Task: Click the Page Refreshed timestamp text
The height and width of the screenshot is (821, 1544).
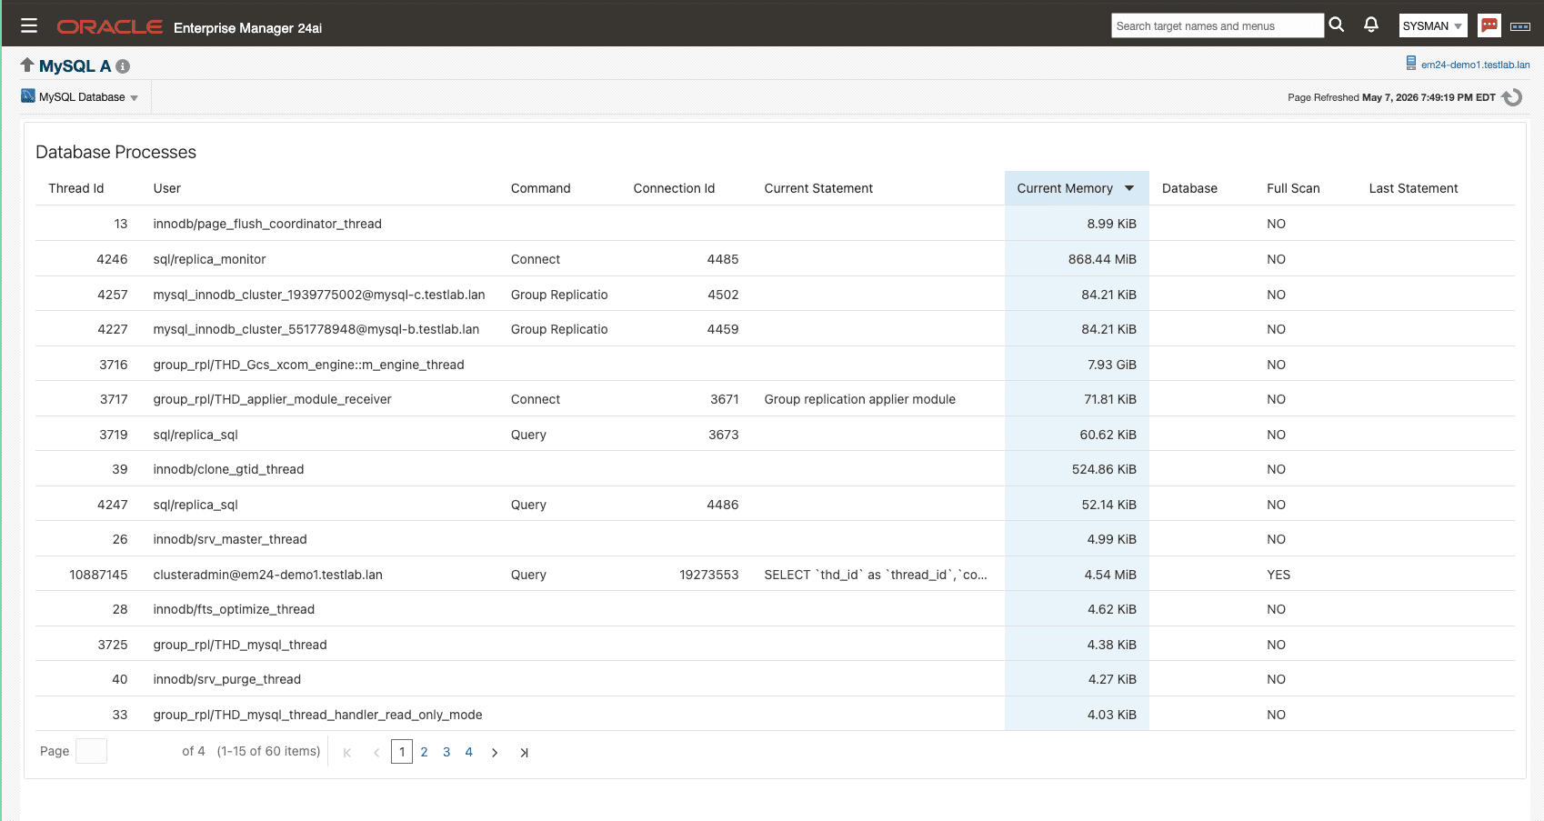Action: (x=1391, y=97)
